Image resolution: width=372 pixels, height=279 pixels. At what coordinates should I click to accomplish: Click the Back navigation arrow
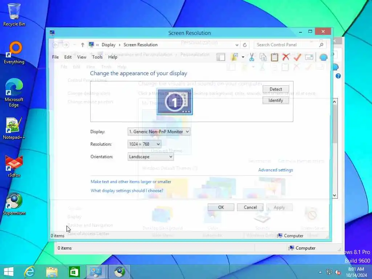[x=55, y=45]
